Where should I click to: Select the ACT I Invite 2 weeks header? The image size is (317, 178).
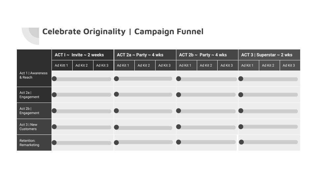[x=83, y=55]
